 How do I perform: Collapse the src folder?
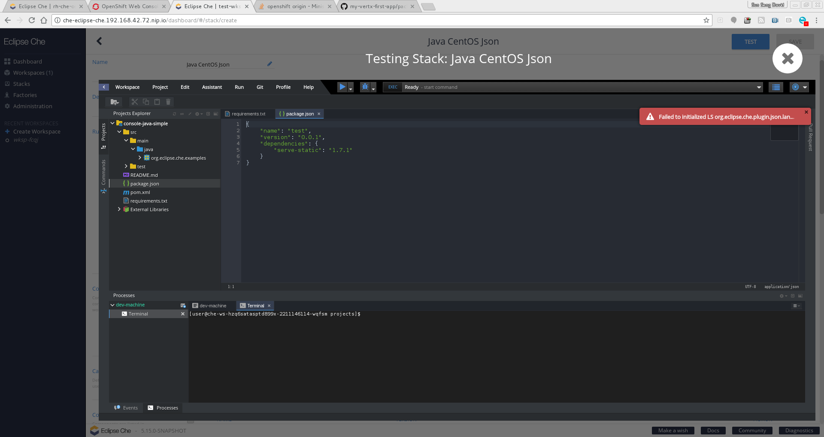pos(119,132)
